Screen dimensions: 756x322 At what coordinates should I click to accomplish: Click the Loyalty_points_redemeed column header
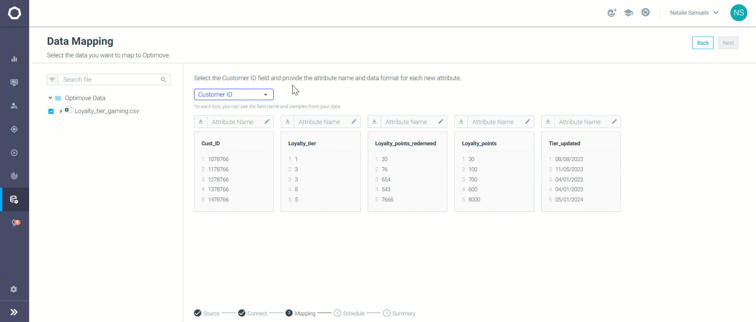click(406, 143)
